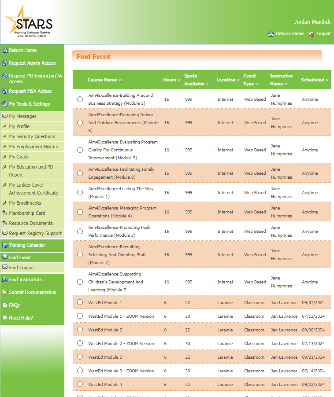
Task: Open the Need Help? link
Action: click(21, 318)
